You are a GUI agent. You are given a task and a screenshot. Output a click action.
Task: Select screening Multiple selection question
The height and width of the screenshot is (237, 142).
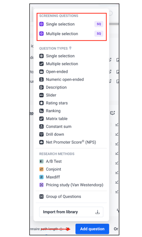coord(71,34)
